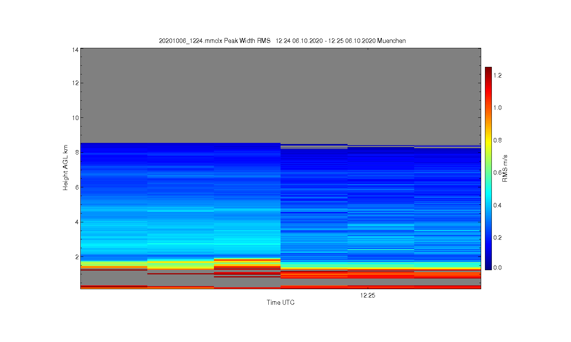The image size is (571, 342).
Task: Click the plot title text
Action: (x=282, y=41)
